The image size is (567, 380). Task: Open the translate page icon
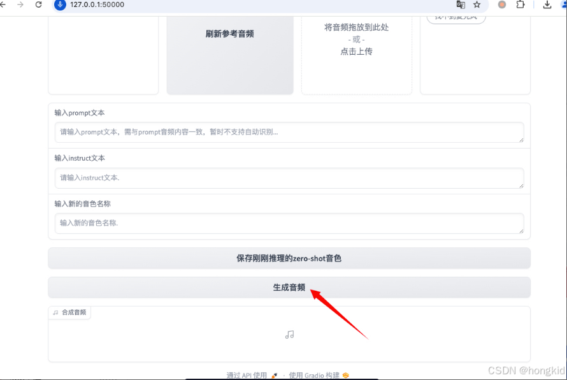[461, 4]
